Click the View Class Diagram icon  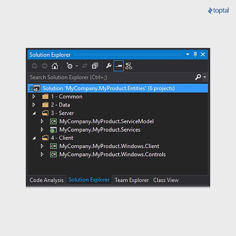129,66
